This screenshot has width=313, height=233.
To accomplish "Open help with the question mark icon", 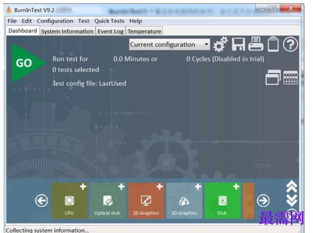I will coord(290,44).
